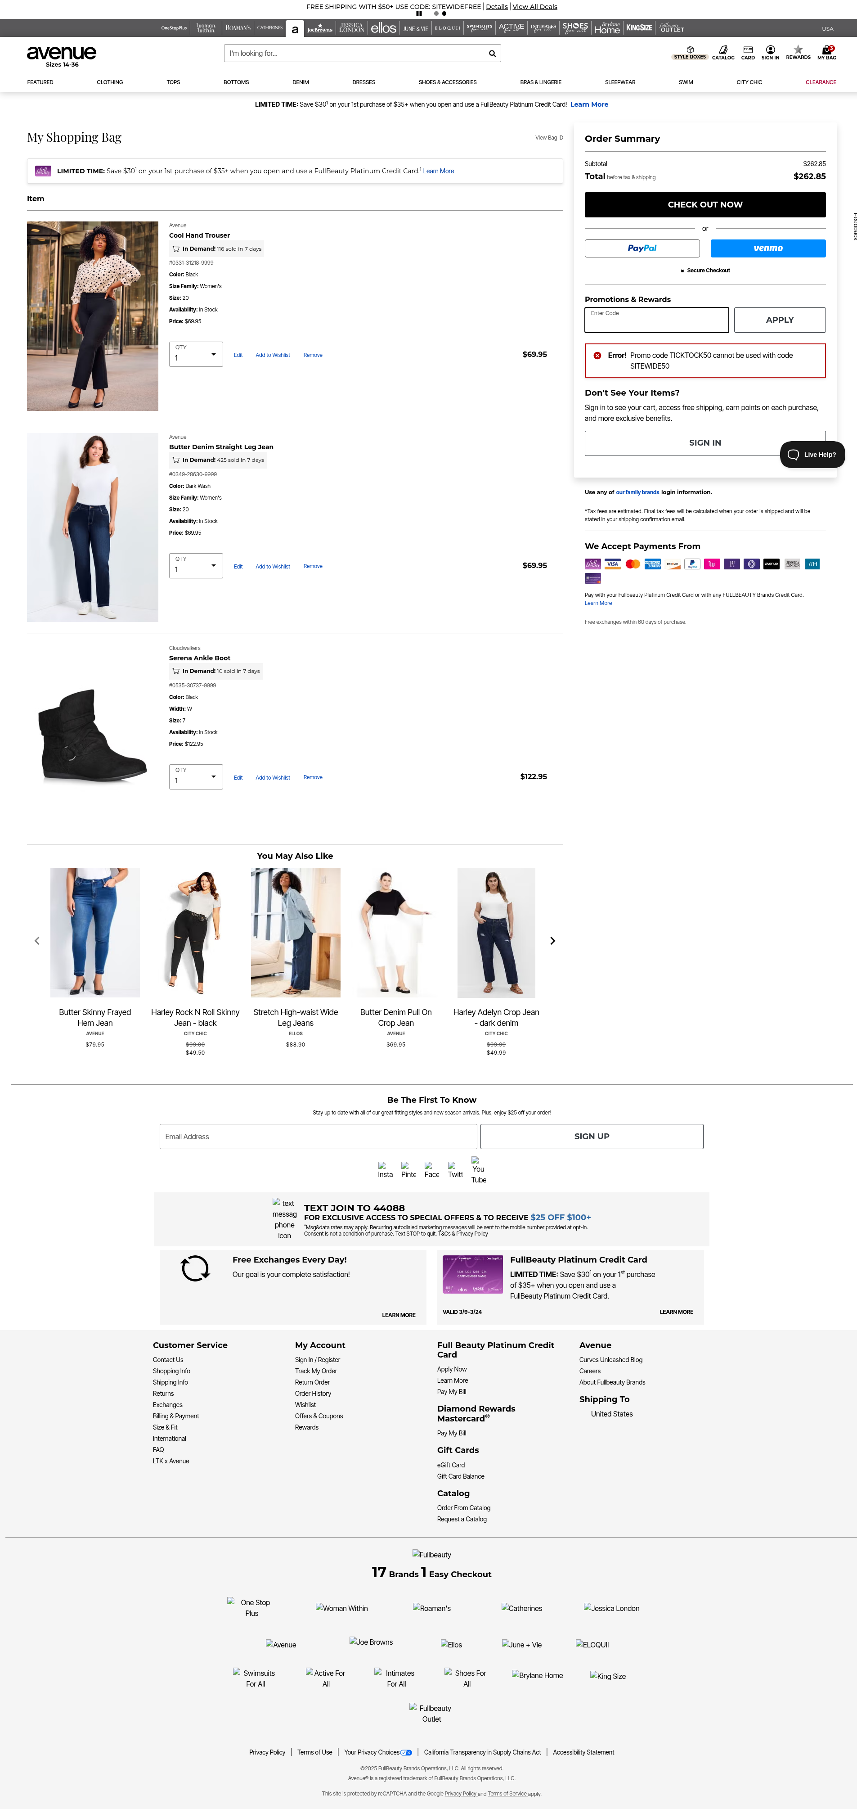This screenshot has height=1809, width=857.
Task: Expand quantity dropdown for Serena Ankle Boot
Action: point(196,777)
